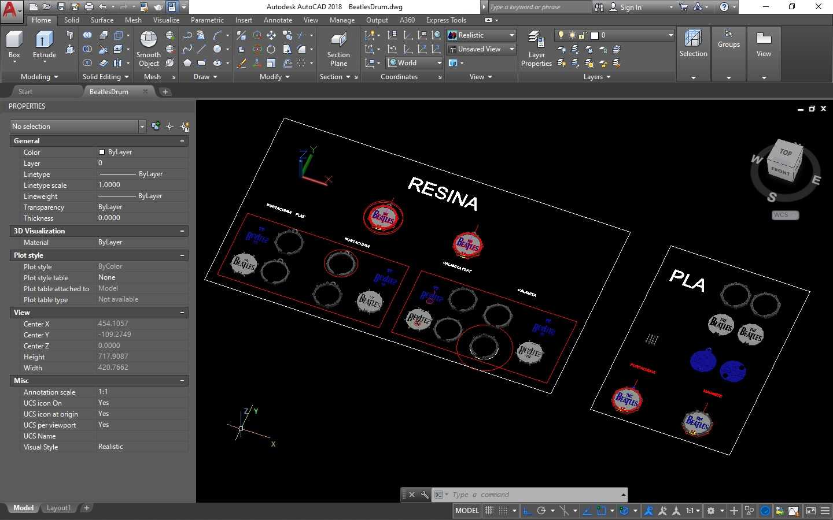Click the MODEL space button in status bar
The height and width of the screenshot is (520, 833).
tap(467, 511)
